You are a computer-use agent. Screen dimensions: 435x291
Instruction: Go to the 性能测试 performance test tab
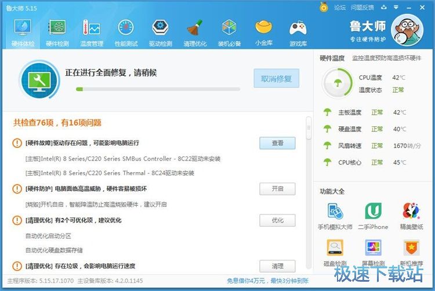(126, 33)
